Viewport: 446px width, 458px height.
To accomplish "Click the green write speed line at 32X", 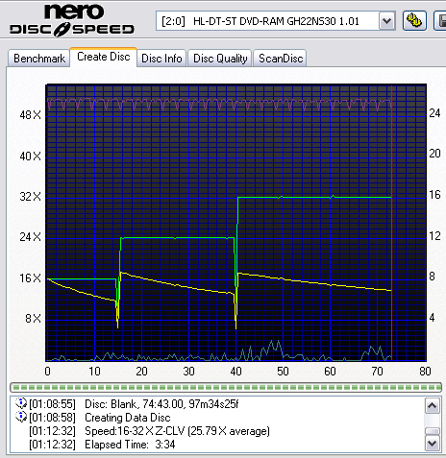I will tap(314, 198).
